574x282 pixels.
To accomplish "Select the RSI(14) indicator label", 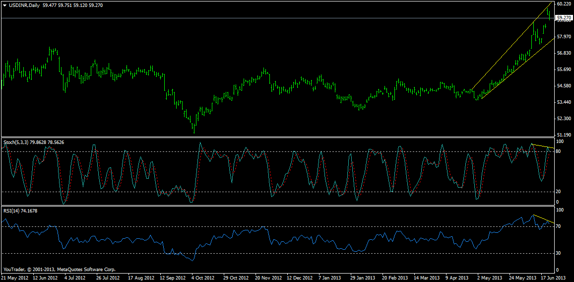I will (13, 211).
